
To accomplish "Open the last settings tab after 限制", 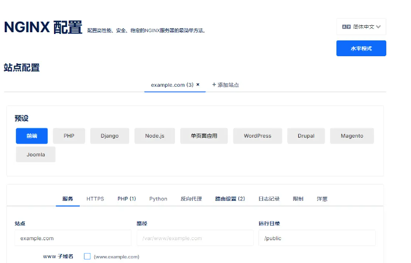I will coord(322,199).
